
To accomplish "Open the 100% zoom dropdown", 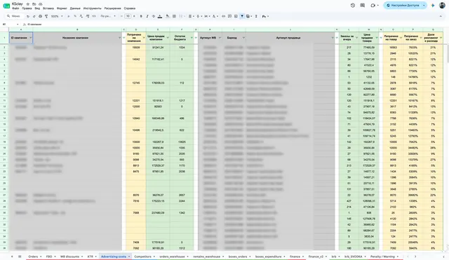I will point(57,16).
